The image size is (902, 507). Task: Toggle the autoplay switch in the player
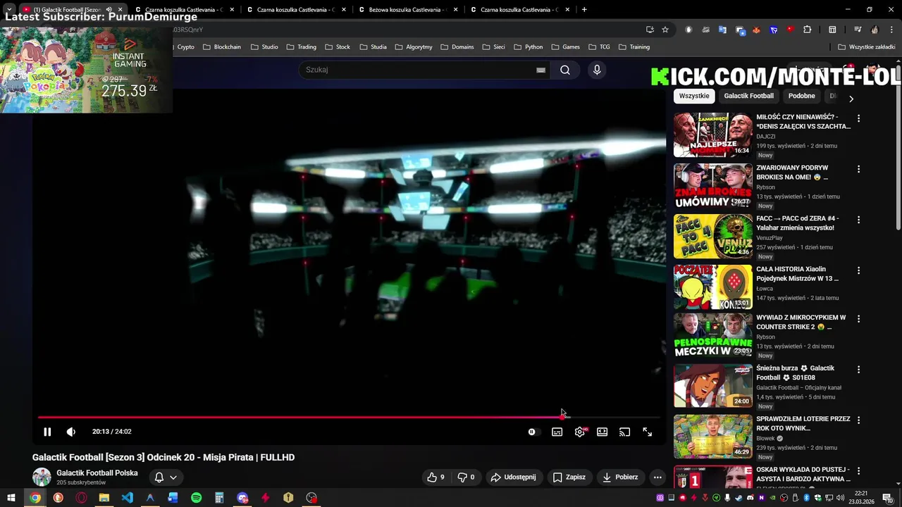[533, 432]
